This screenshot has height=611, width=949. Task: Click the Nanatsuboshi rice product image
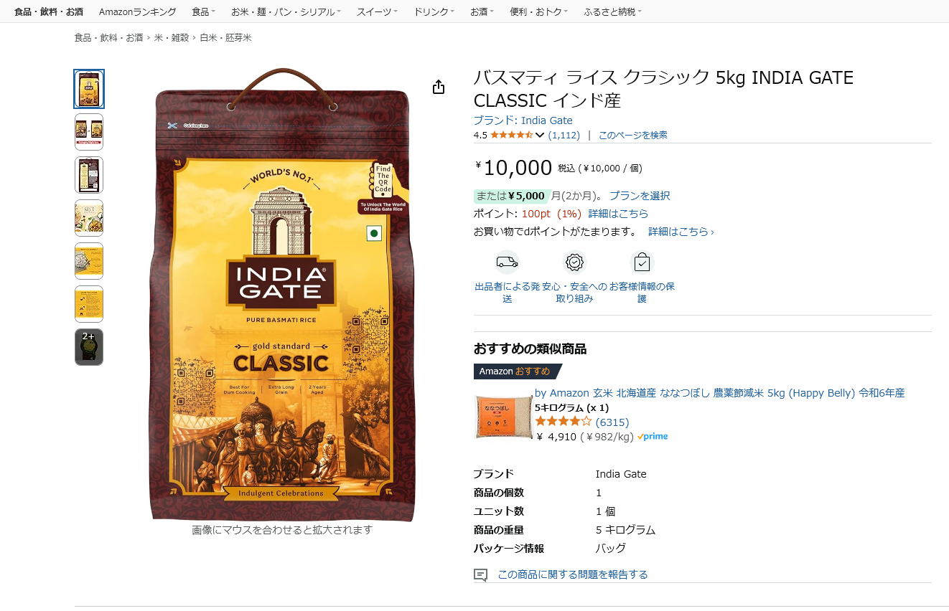(x=503, y=416)
